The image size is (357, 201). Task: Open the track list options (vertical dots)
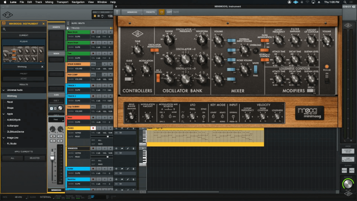click(68, 23)
